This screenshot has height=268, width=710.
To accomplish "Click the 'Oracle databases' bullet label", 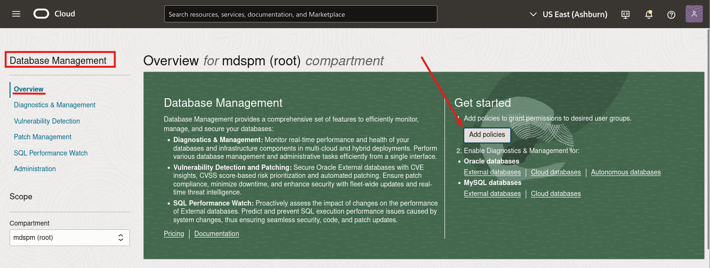I will pos(491,161).
